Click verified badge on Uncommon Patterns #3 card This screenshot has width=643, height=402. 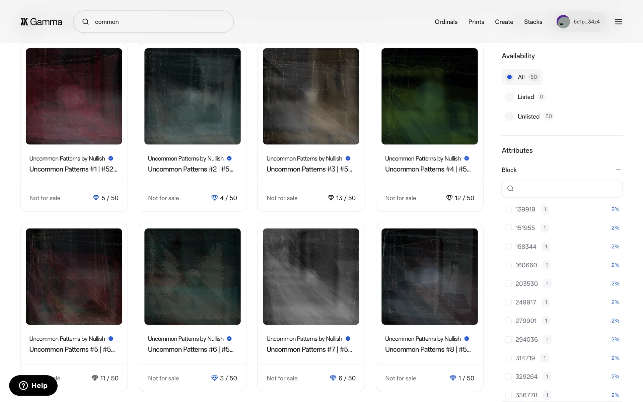point(348,158)
